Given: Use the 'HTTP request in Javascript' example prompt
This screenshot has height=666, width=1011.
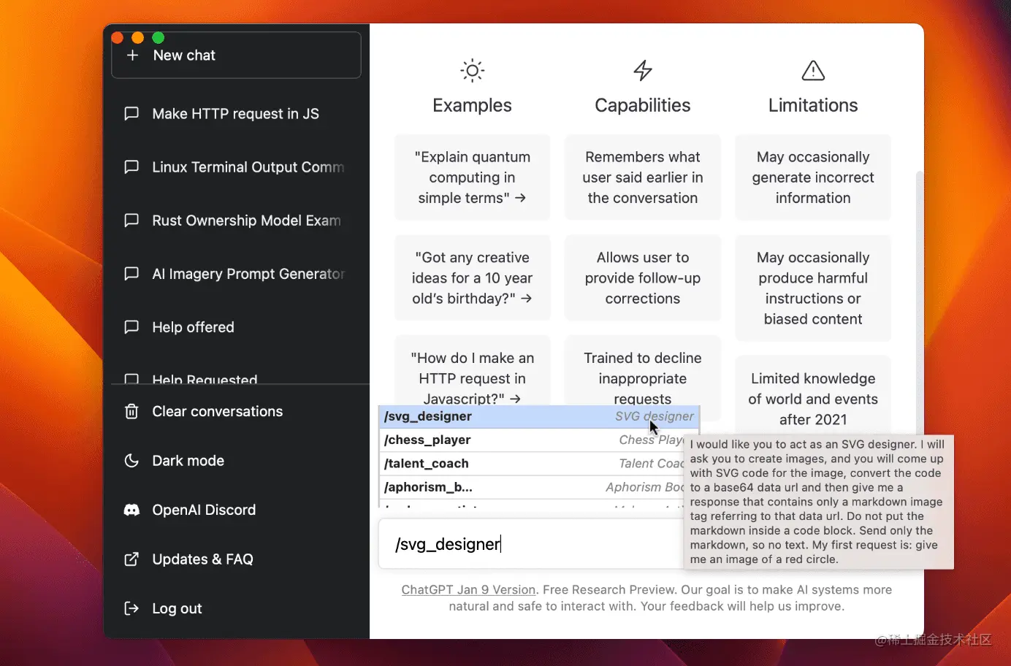Looking at the screenshot, I should [473, 371].
